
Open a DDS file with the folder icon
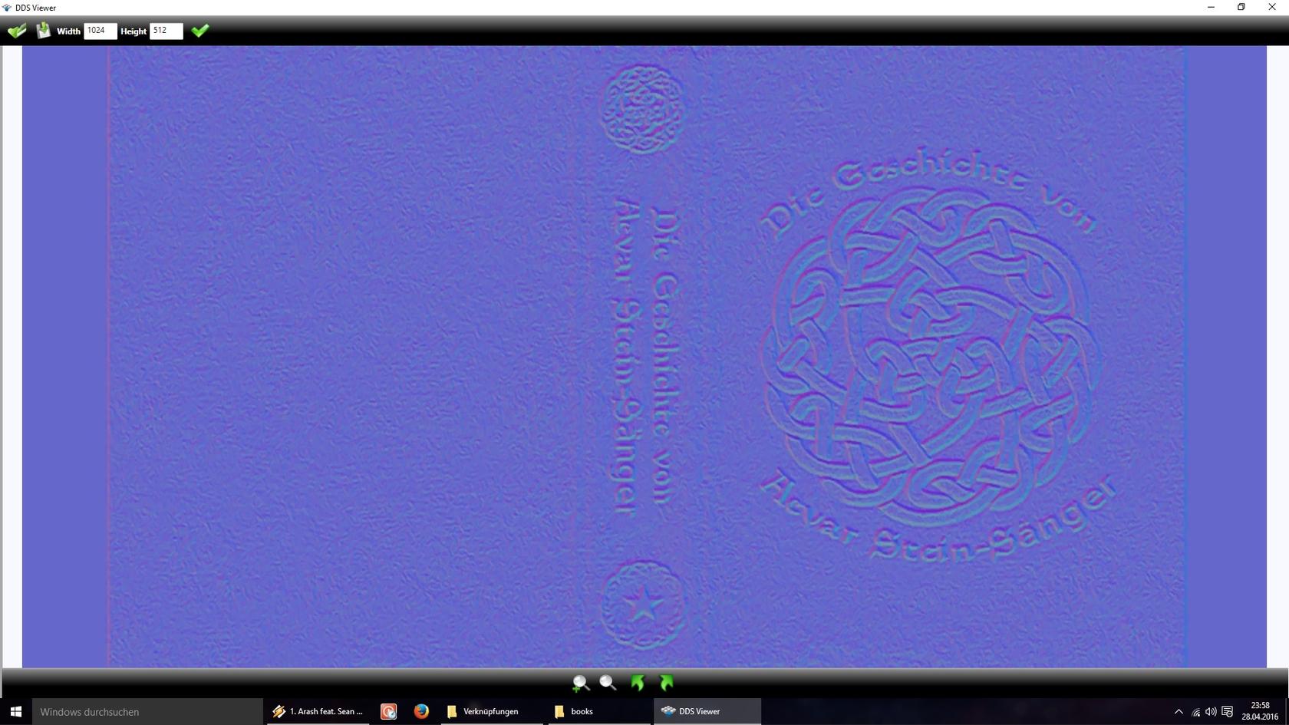(x=17, y=31)
